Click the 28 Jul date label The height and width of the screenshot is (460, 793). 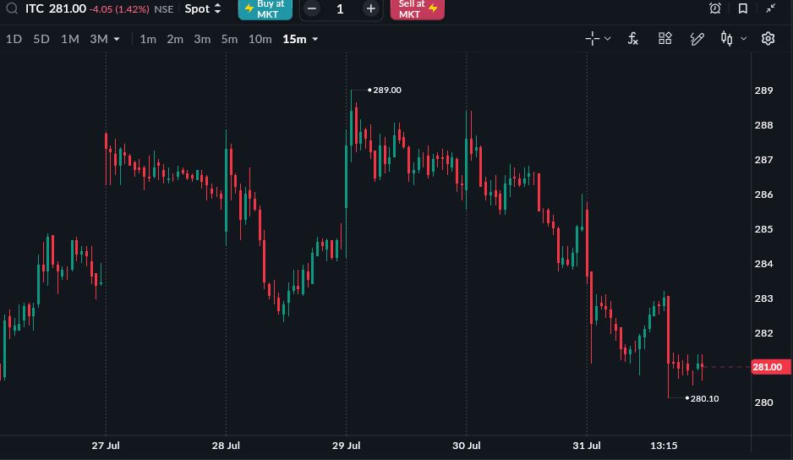[226, 446]
